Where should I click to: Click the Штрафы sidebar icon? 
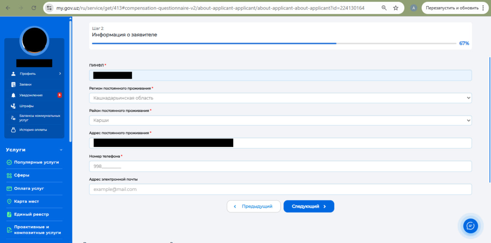pos(13,106)
